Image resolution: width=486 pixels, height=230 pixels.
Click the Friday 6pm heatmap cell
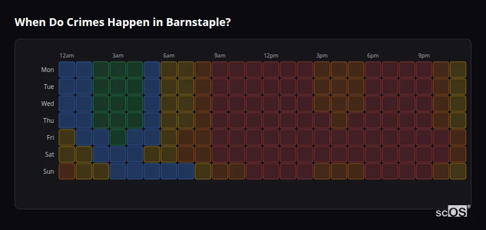(373, 137)
